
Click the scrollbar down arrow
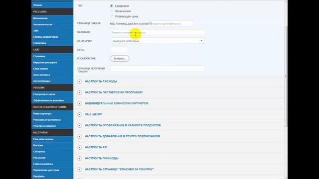286,178
